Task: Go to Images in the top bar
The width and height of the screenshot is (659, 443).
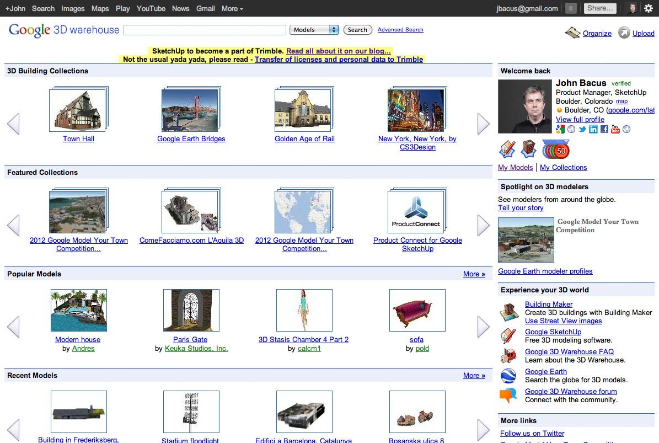Action: pos(73,8)
